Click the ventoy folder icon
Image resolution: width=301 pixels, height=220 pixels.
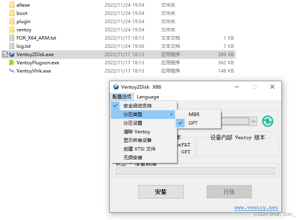coord(12,29)
